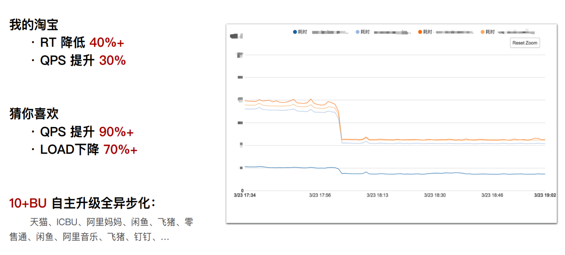Click the 3/23 19:02 axis label
The image size is (565, 255).
pyautogui.click(x=545, y=195)
